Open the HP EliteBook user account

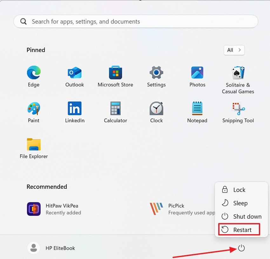pyautogui.click(x=51, y=248)
